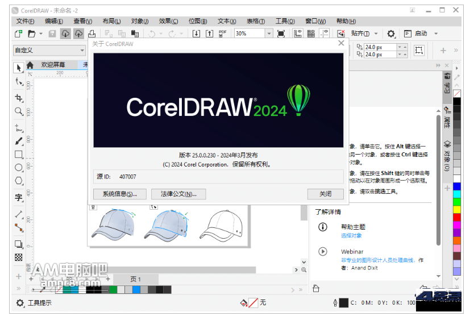
Task: Click the 系统信息(S)... button
Action: [120, 194]
